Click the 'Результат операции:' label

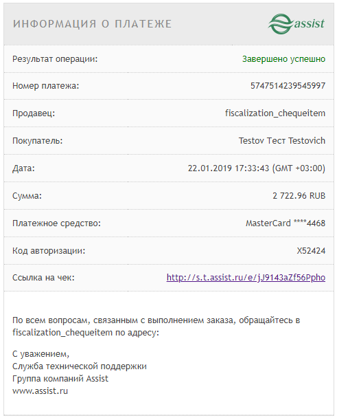tap(55, 59)
